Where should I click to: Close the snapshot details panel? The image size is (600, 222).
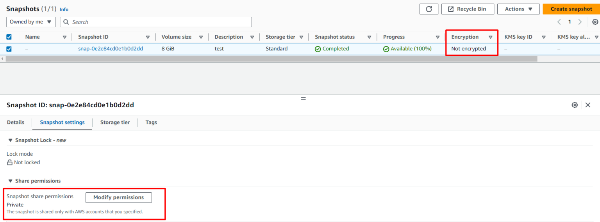[x=588, y=105]
